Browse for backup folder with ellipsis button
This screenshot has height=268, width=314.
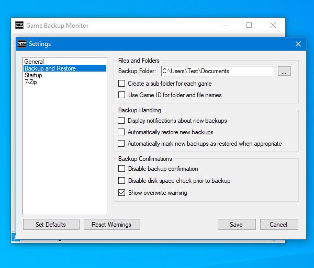(284, 71)
